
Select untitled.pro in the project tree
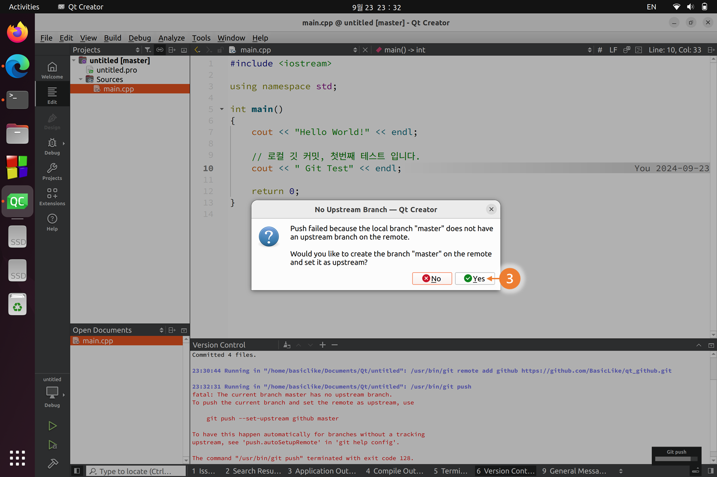click(116, 70)
